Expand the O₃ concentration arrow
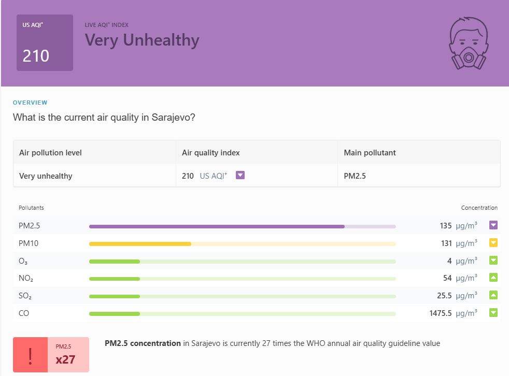Viewport: 509px width, 376px height. click(x=493, y=261)
